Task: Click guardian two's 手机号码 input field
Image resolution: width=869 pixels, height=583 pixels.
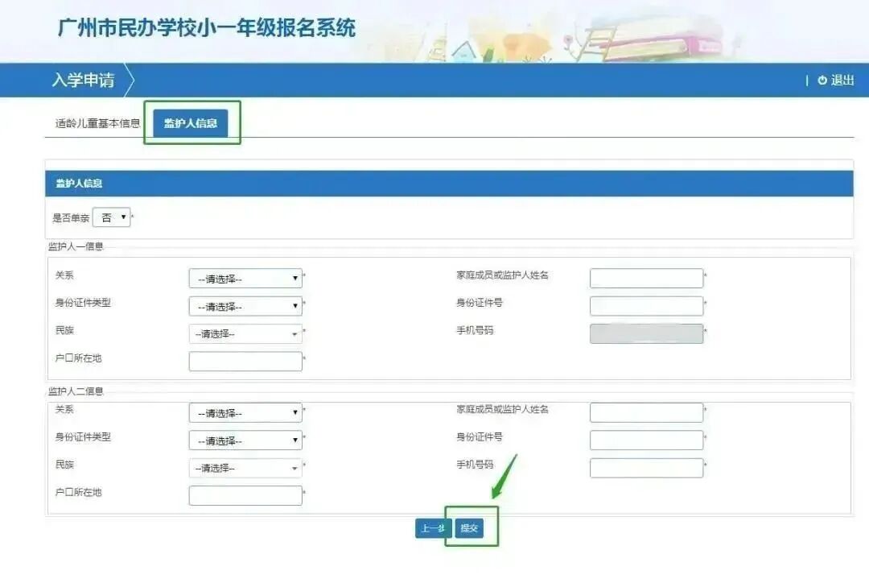Action: pos(645,467)
